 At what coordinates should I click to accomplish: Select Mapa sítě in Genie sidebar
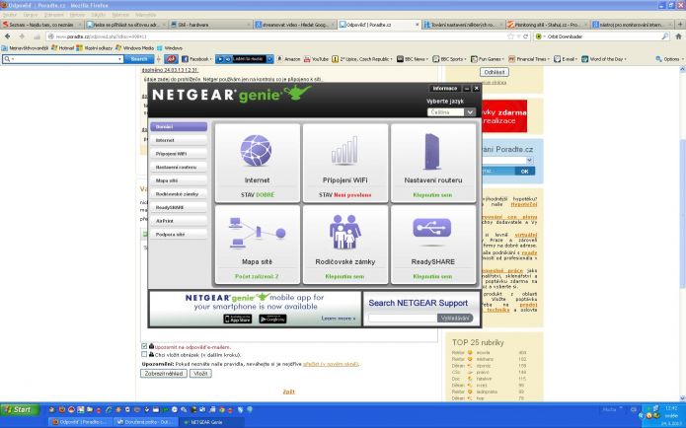tap(179, 180)
